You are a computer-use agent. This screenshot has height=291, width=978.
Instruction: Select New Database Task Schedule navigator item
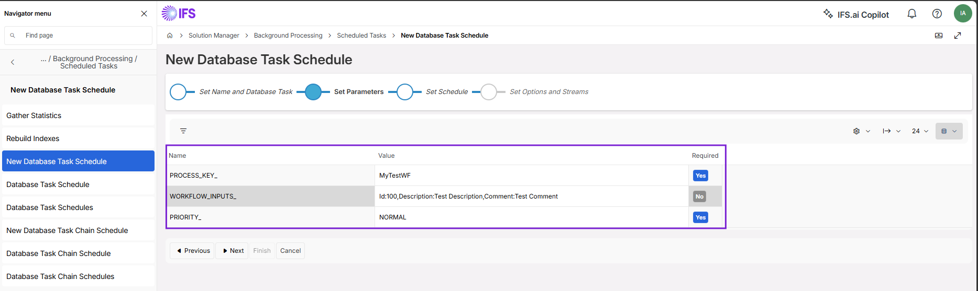click(78, 161)
